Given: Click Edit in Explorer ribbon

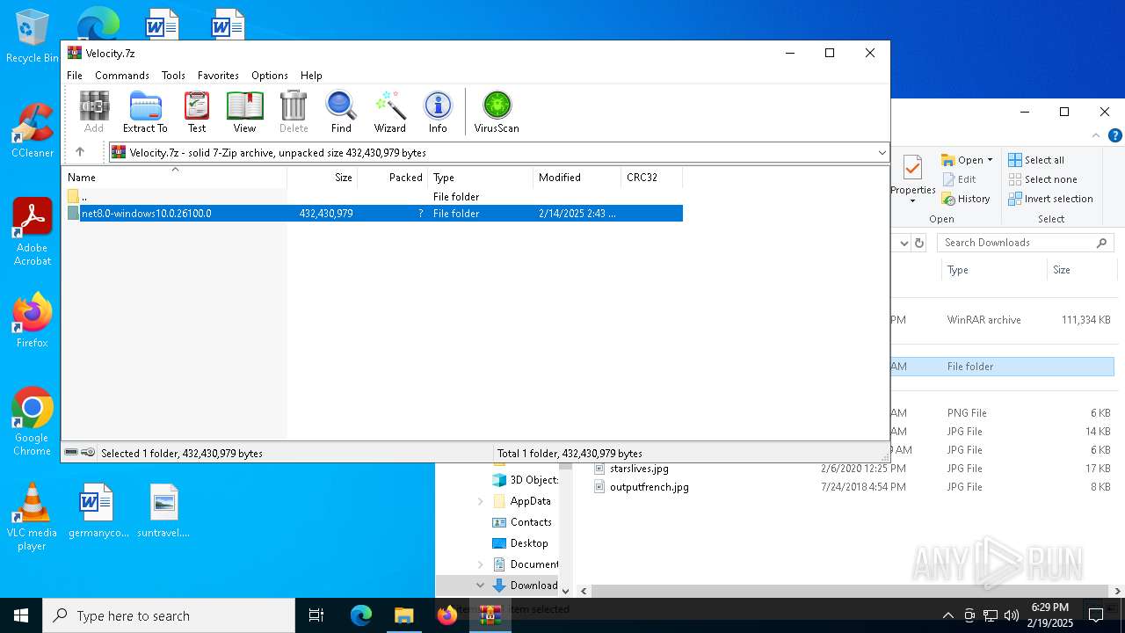Looking at the screenshot, I should 958,179.
